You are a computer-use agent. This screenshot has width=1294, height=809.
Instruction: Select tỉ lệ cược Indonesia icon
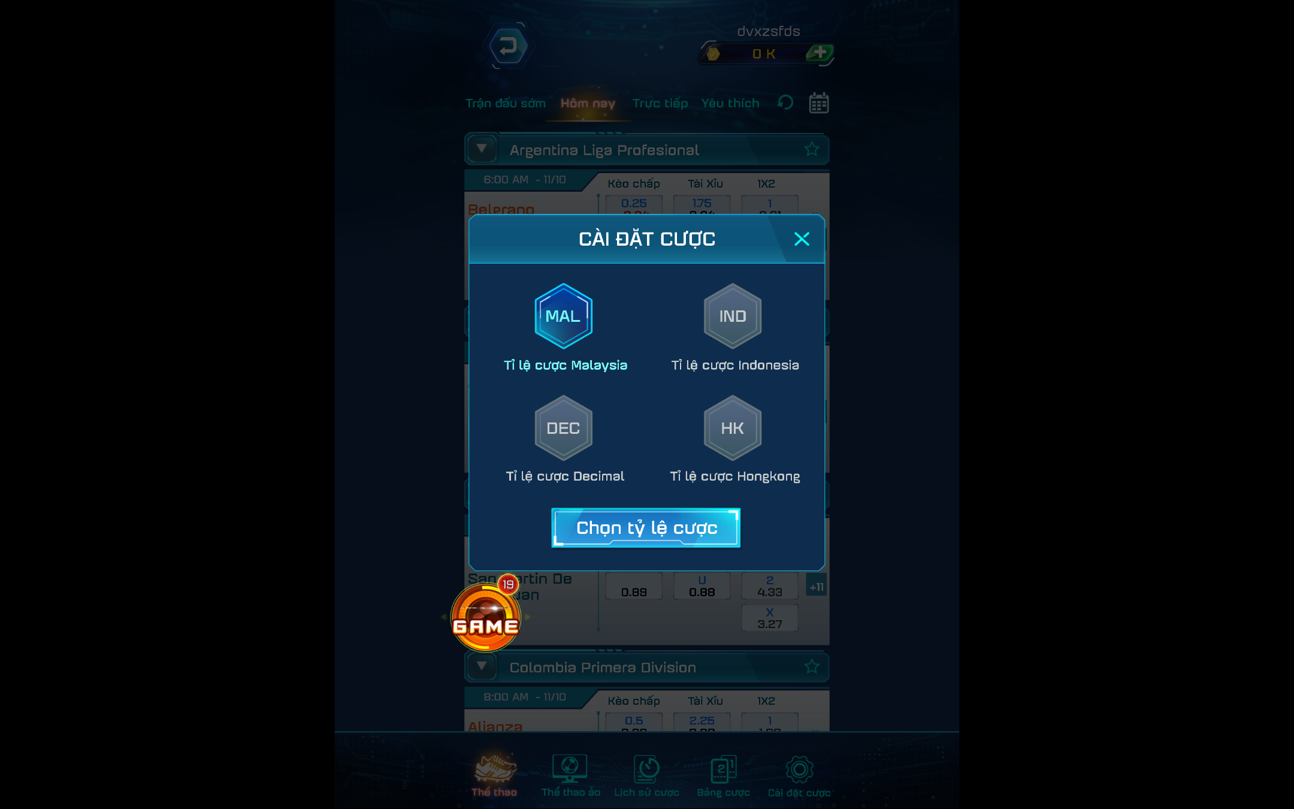[732, 316]
